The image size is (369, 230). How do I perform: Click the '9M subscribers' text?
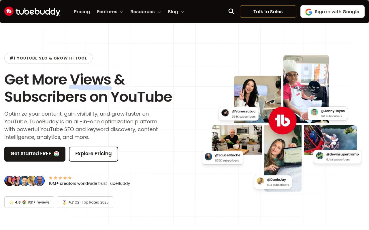tap(332, 116)
